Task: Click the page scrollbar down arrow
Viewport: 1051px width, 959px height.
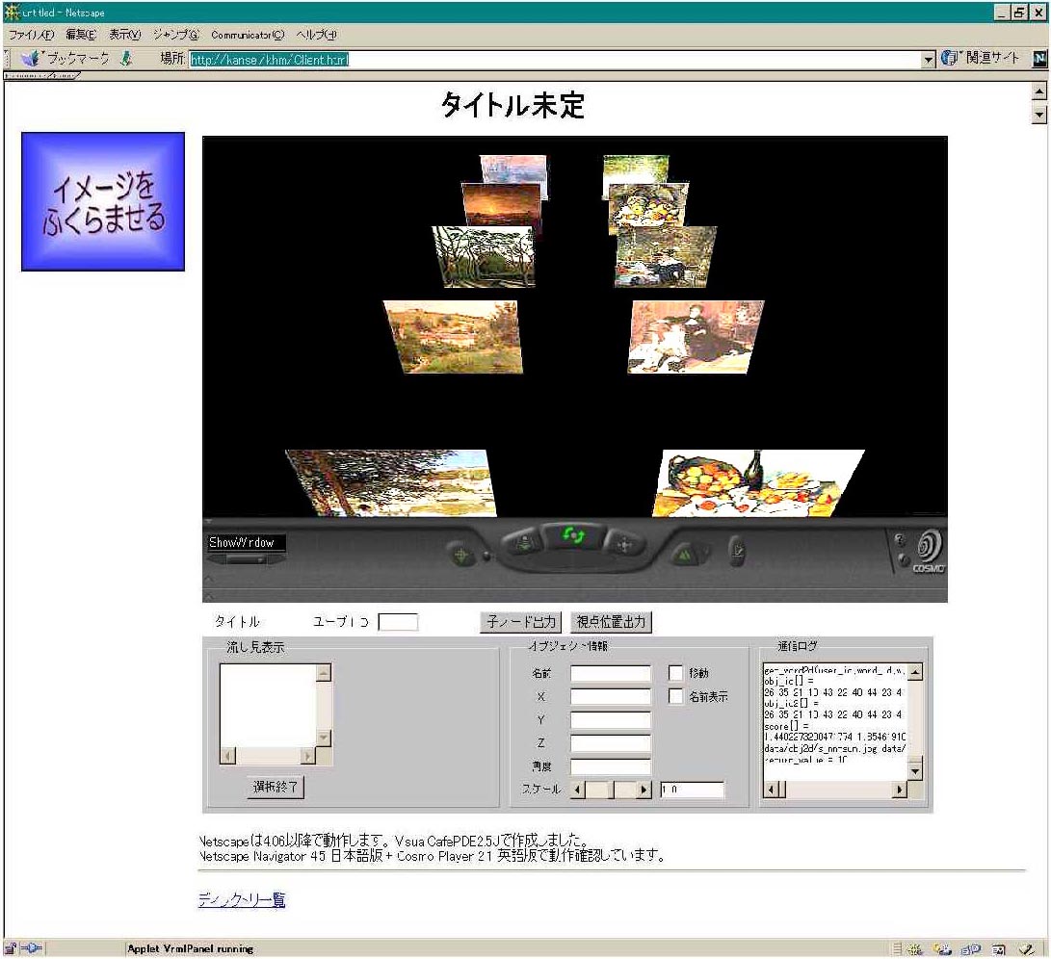Action: tap(1038, 115)
